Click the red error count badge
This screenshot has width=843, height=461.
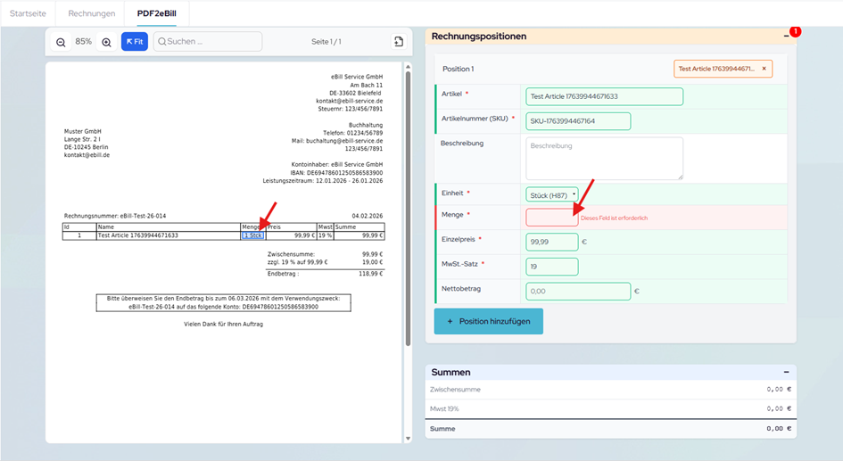pyautogui.click(x=795, y=32)
